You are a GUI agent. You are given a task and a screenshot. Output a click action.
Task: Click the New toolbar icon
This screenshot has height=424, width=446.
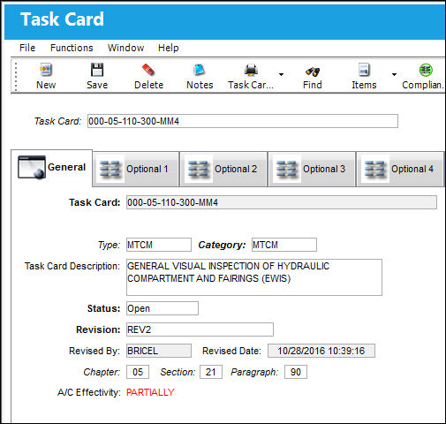[x=46, y=70]
